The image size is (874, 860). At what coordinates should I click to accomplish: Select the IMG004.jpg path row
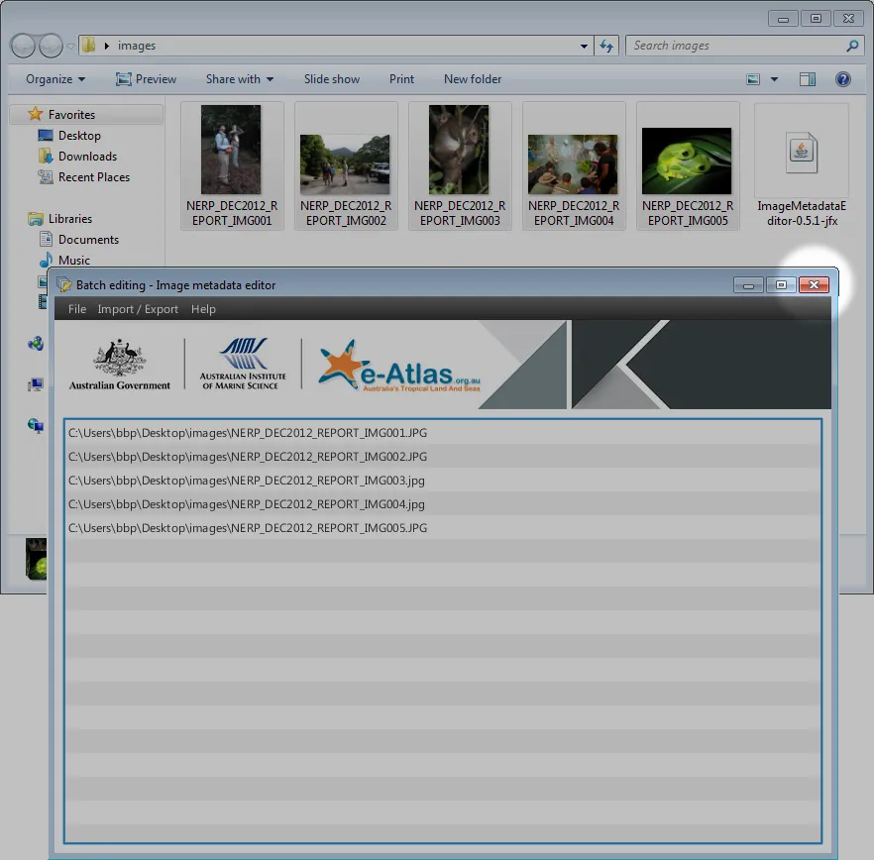tap(443, 504)
